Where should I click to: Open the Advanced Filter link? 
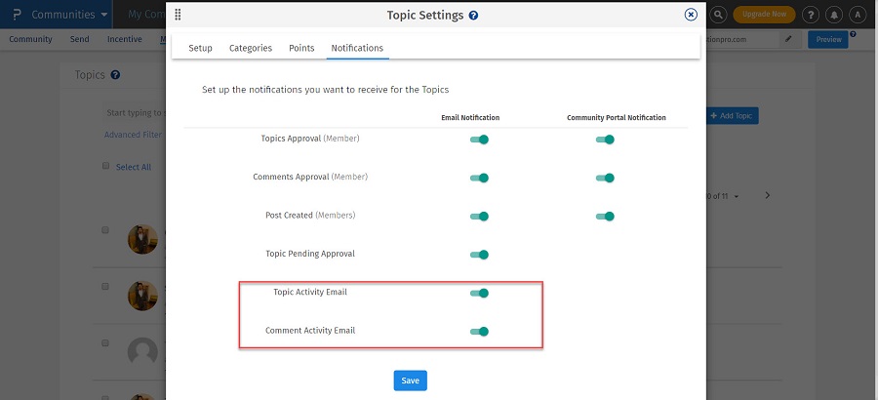(134, 135)
